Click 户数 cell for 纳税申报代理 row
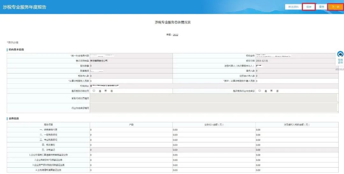This screenshot has width=344, height=174. (131, 130)
